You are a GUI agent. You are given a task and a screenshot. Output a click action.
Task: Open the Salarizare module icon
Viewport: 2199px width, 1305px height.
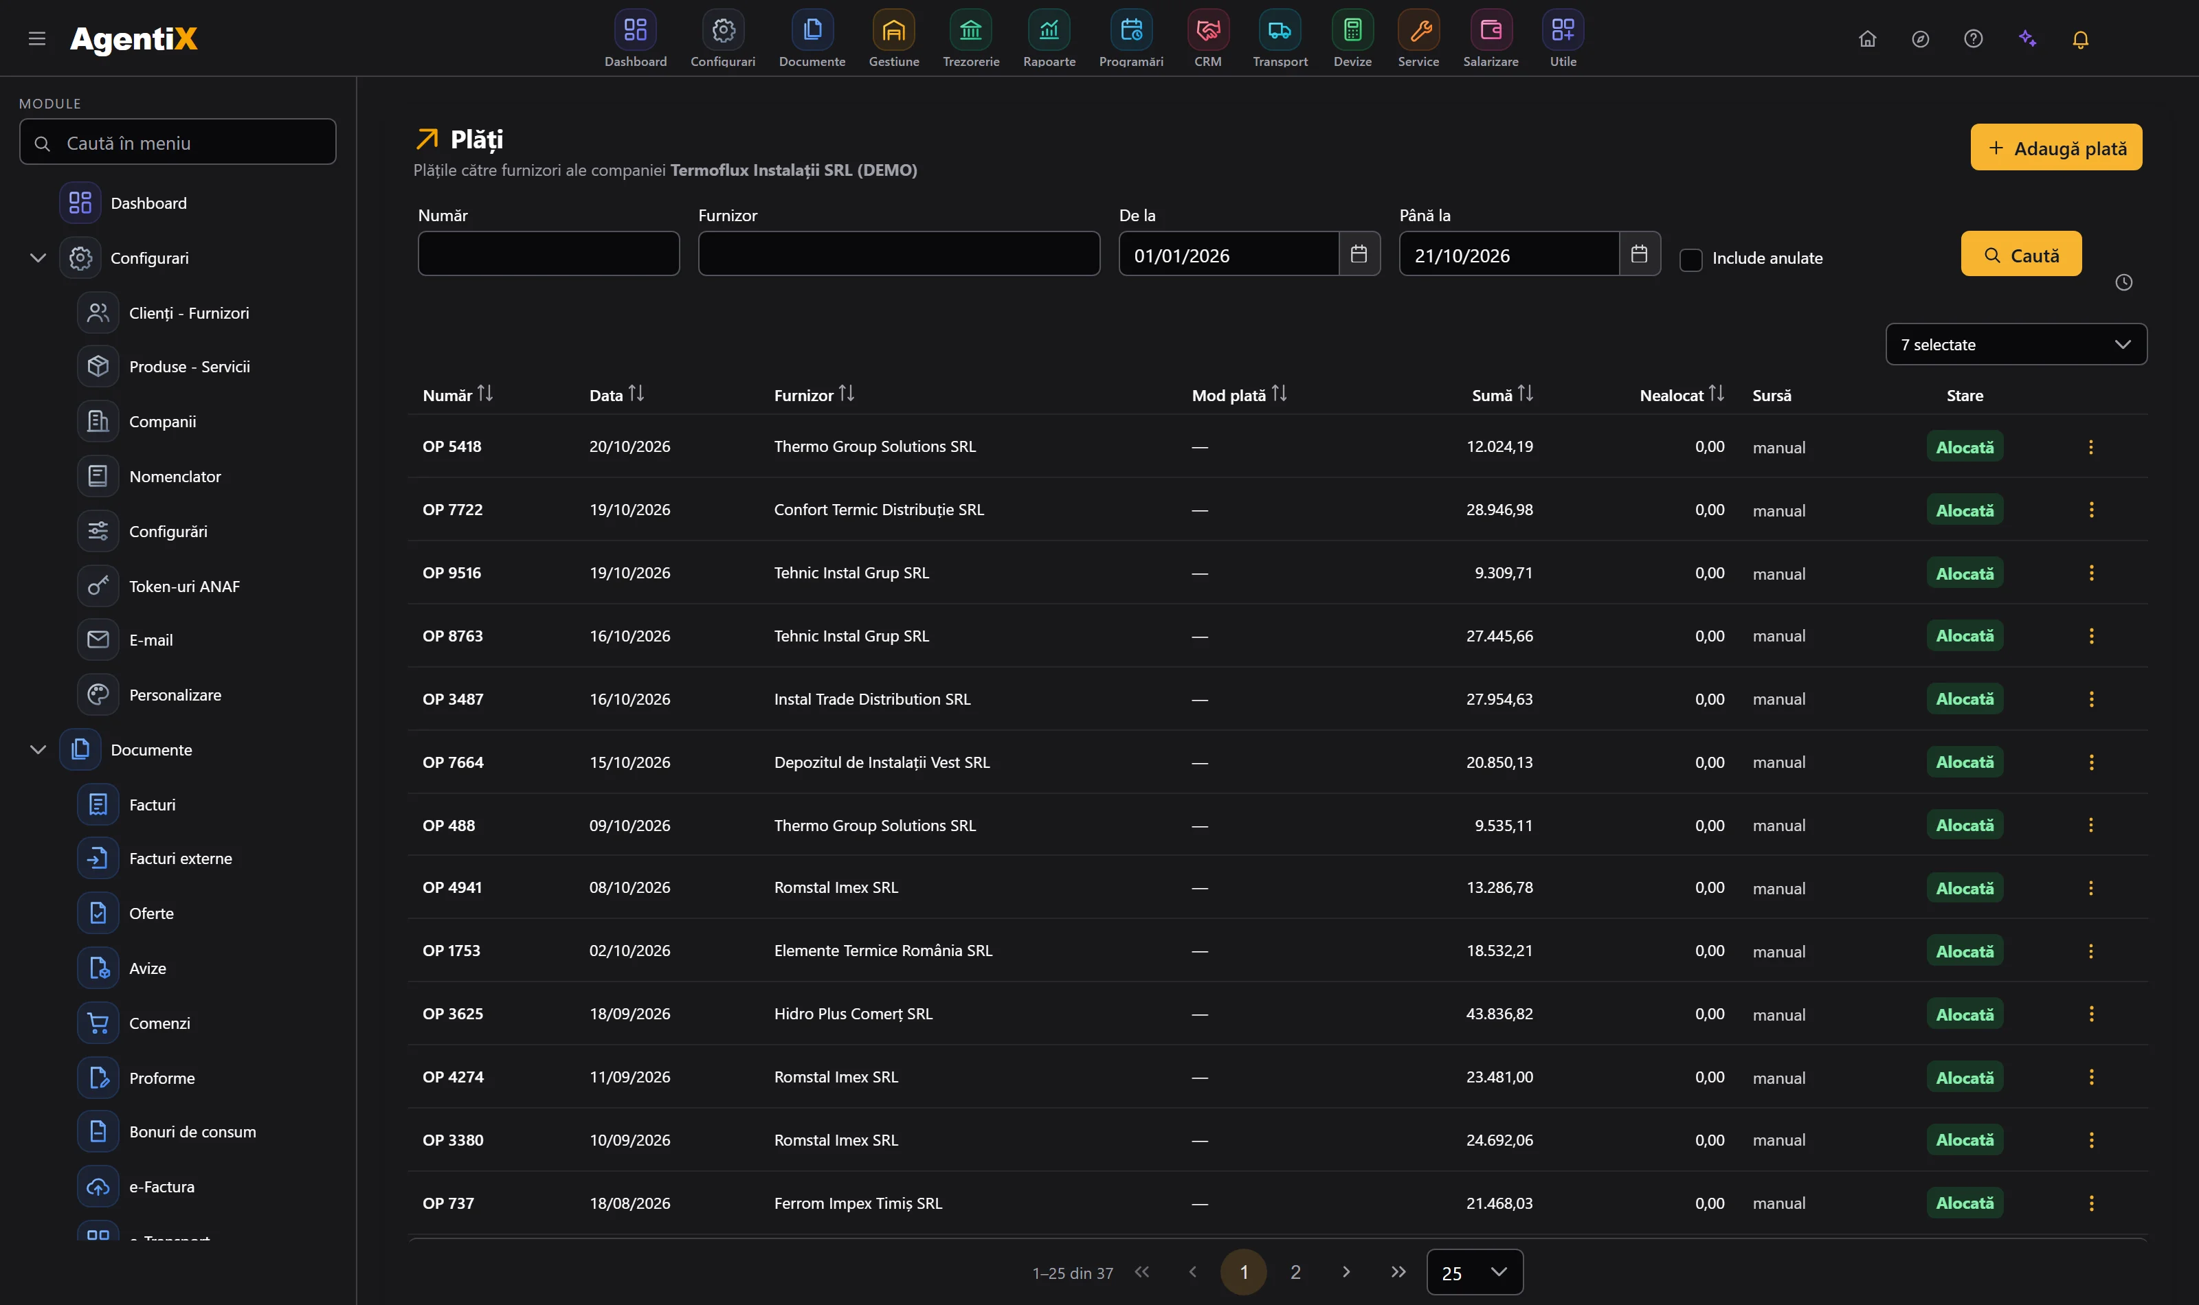[x=1490, y=31]
